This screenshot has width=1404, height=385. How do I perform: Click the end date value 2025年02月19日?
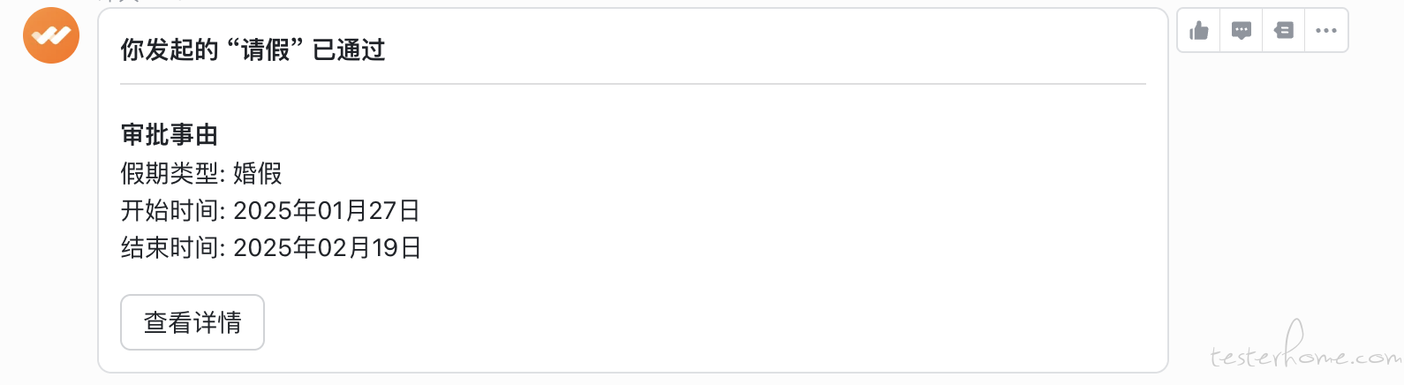[328, 247]
